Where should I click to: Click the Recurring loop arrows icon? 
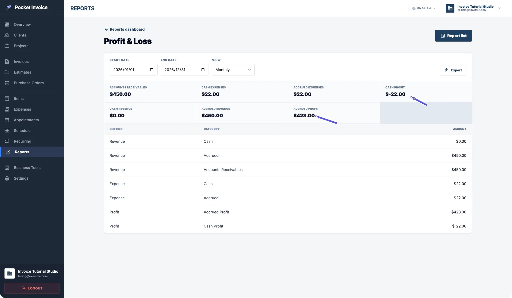pos(7,141)
